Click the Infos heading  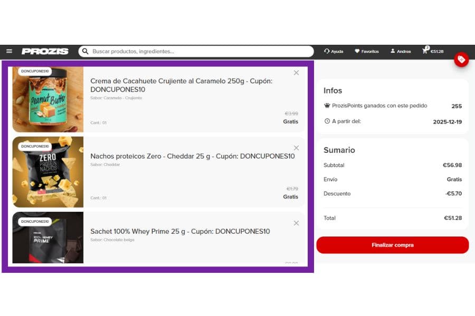[332, 91]
